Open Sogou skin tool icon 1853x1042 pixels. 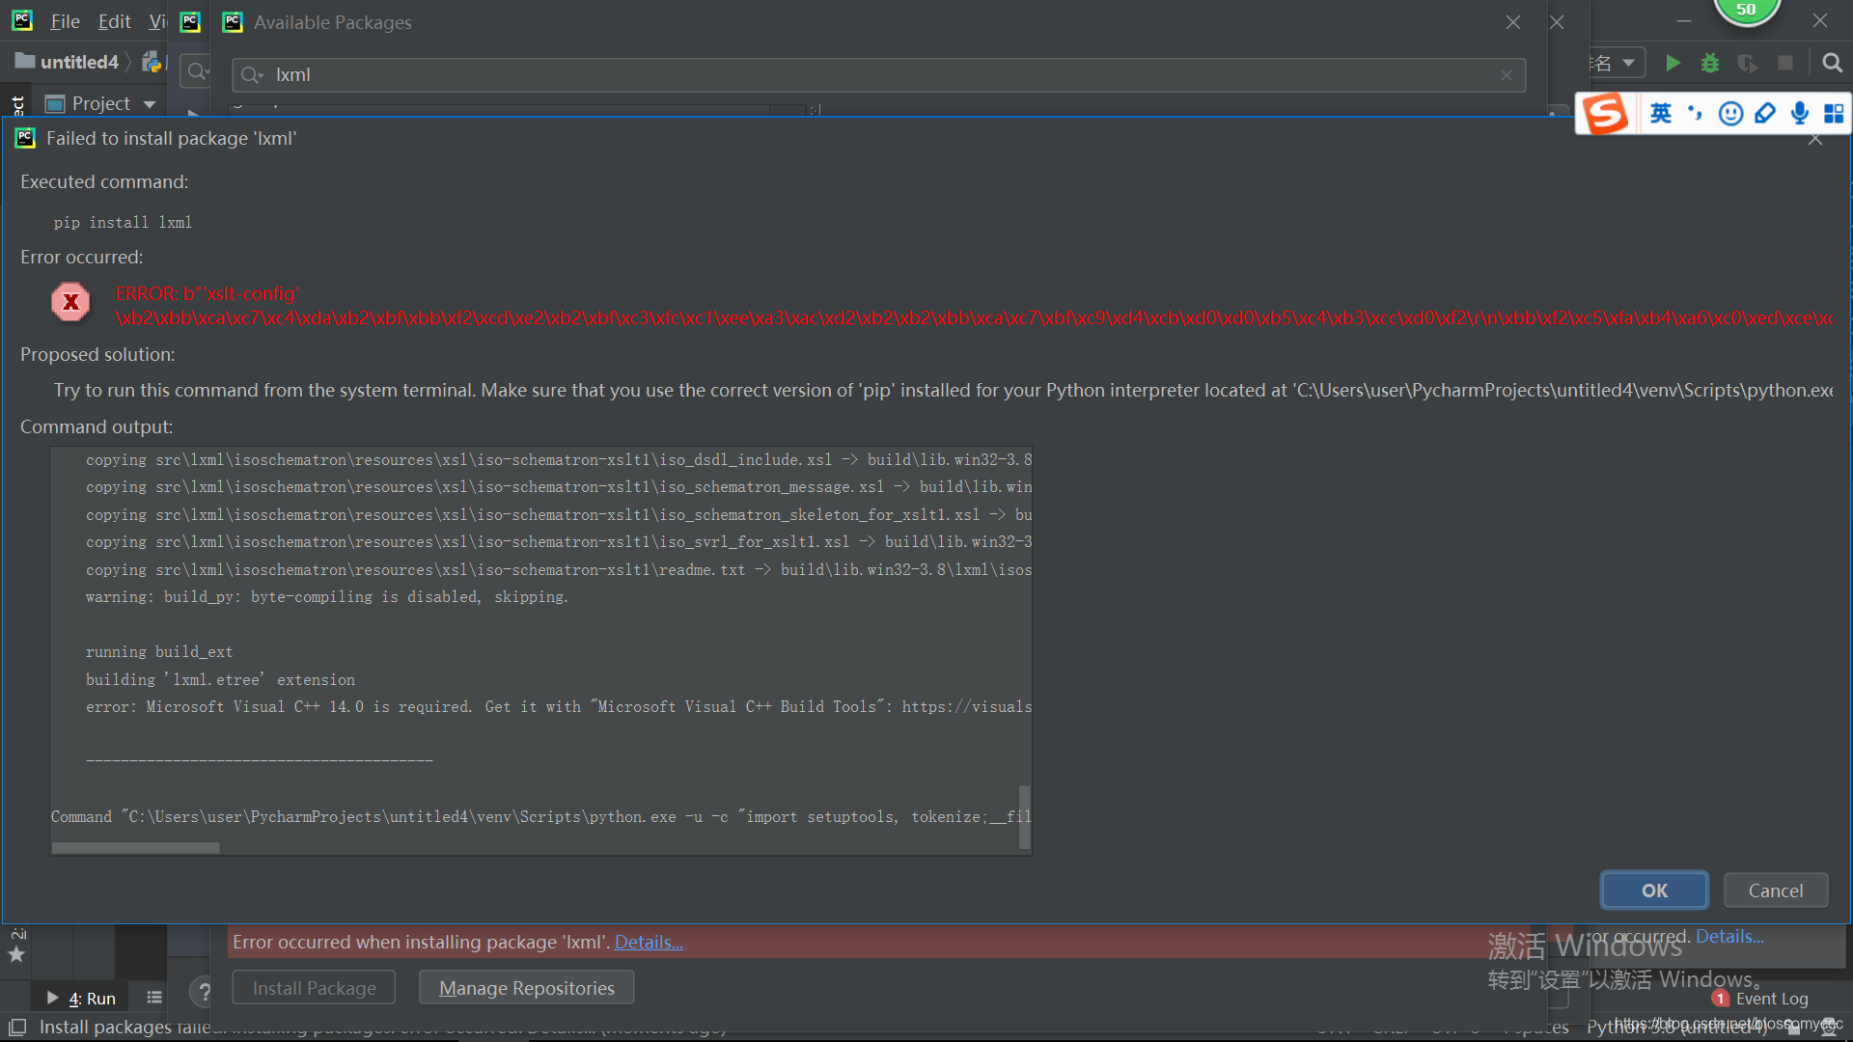(x=1765, y=114)
